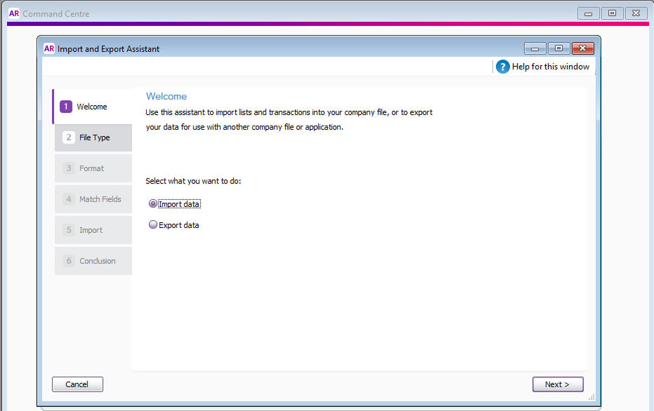The width and height of the screenshot is (654, 411).
Task: Select the Import data radio button
Action: click(153, 204)
